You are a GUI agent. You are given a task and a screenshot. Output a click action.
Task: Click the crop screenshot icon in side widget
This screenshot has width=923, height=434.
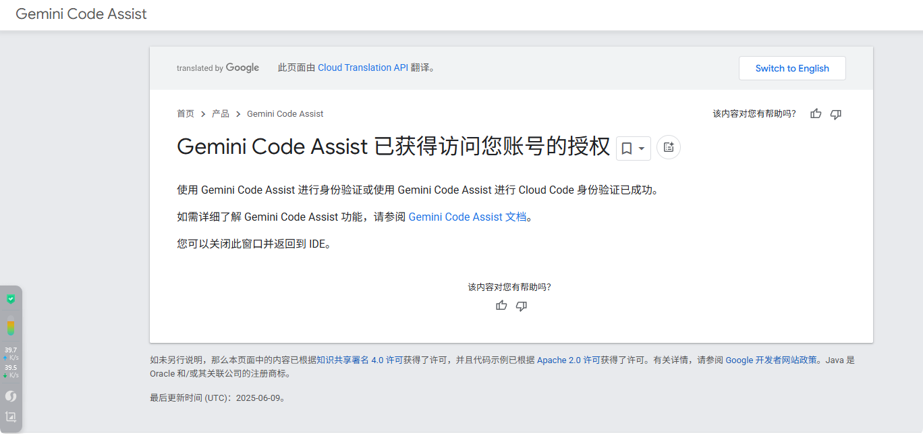(11, 417)
